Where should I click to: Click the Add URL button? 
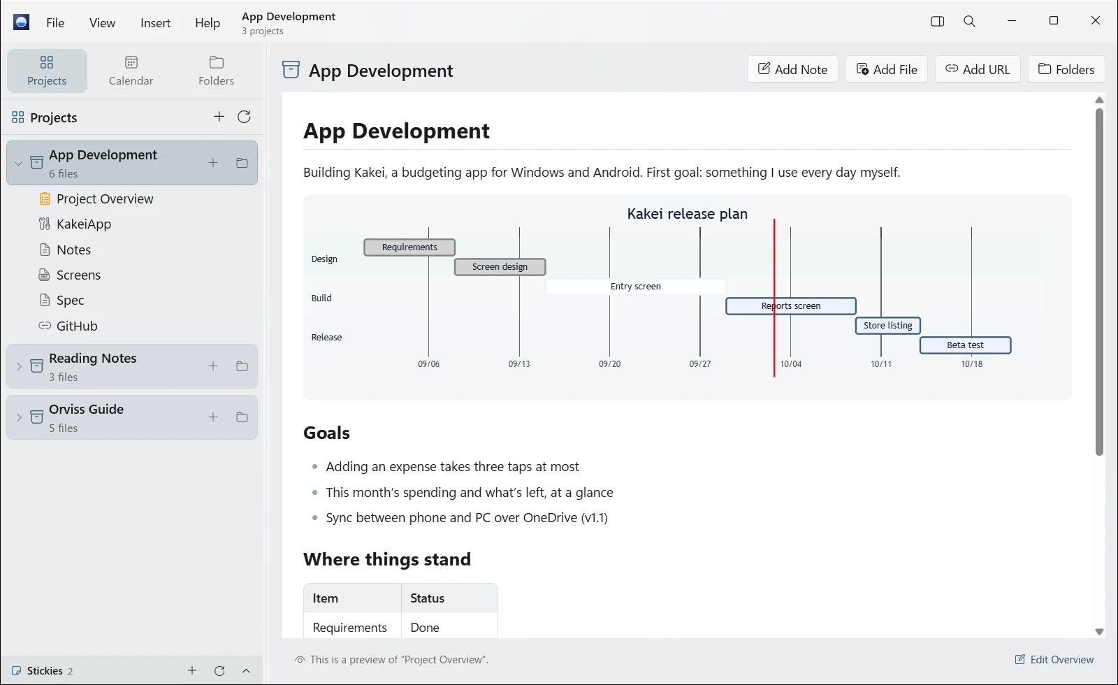[x=978, y=69]
